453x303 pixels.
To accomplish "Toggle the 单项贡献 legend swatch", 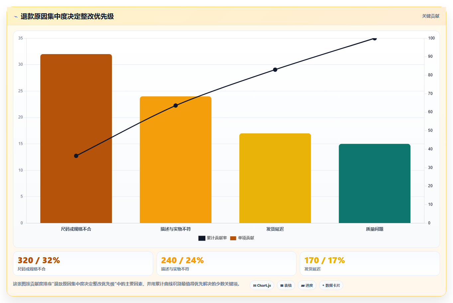I will click(x=233, y=238).
